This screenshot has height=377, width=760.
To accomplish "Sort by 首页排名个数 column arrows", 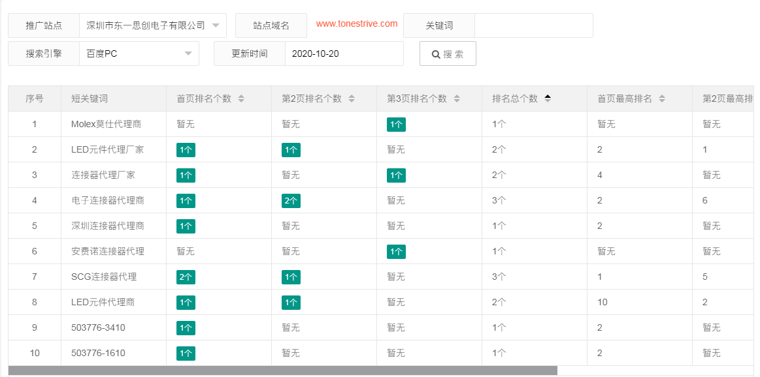I will point(241,98).
